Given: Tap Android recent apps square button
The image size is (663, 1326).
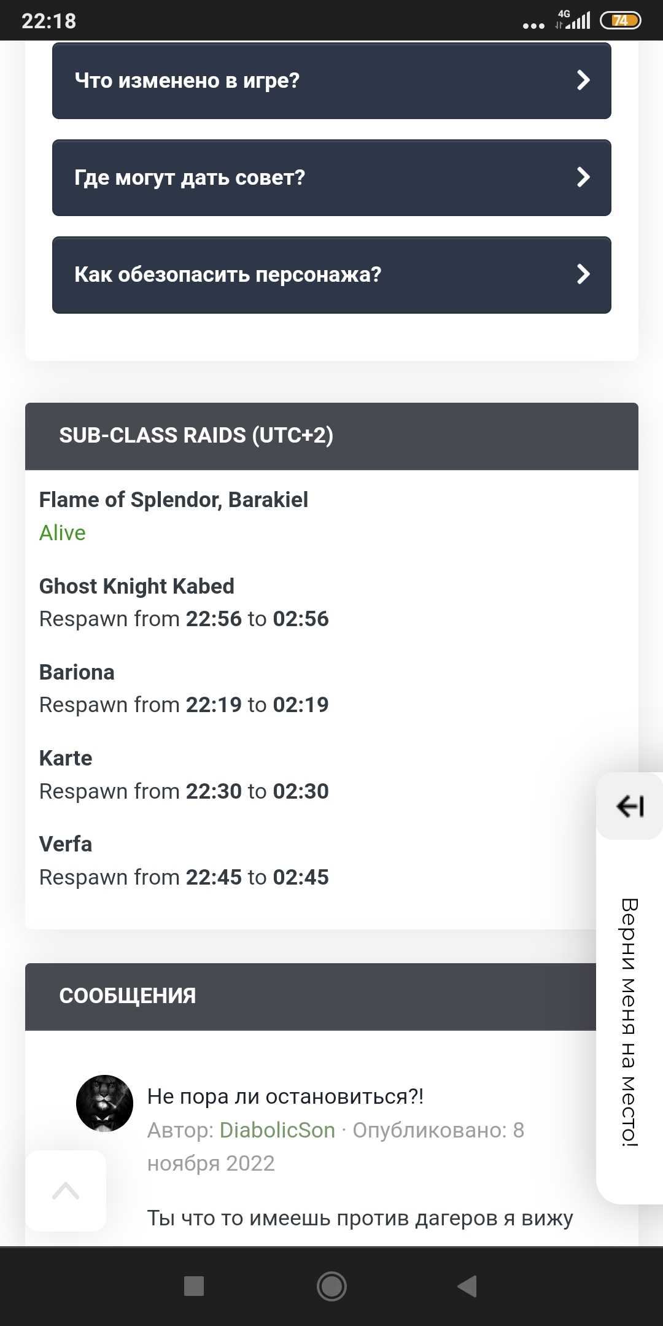Looking at the screenshot, I should point(194,1286).
